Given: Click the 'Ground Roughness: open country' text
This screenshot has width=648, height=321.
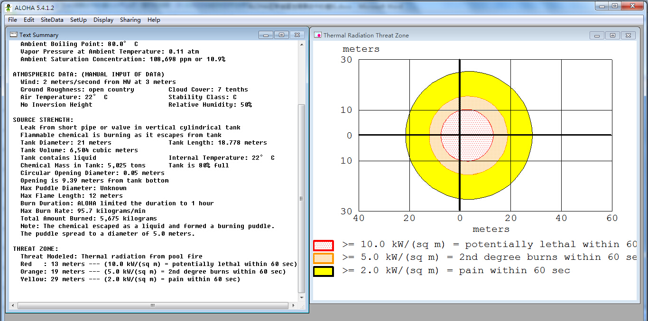Looking at the screenshot, I should [x=77, y=90].
